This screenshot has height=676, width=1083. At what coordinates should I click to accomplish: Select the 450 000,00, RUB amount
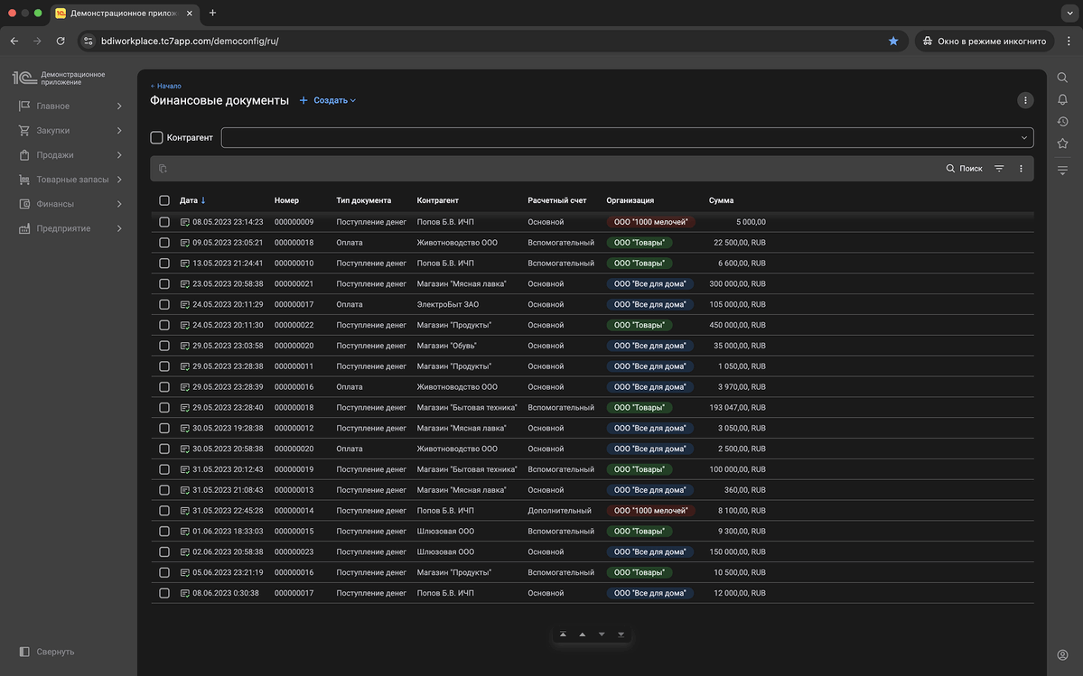737,325
